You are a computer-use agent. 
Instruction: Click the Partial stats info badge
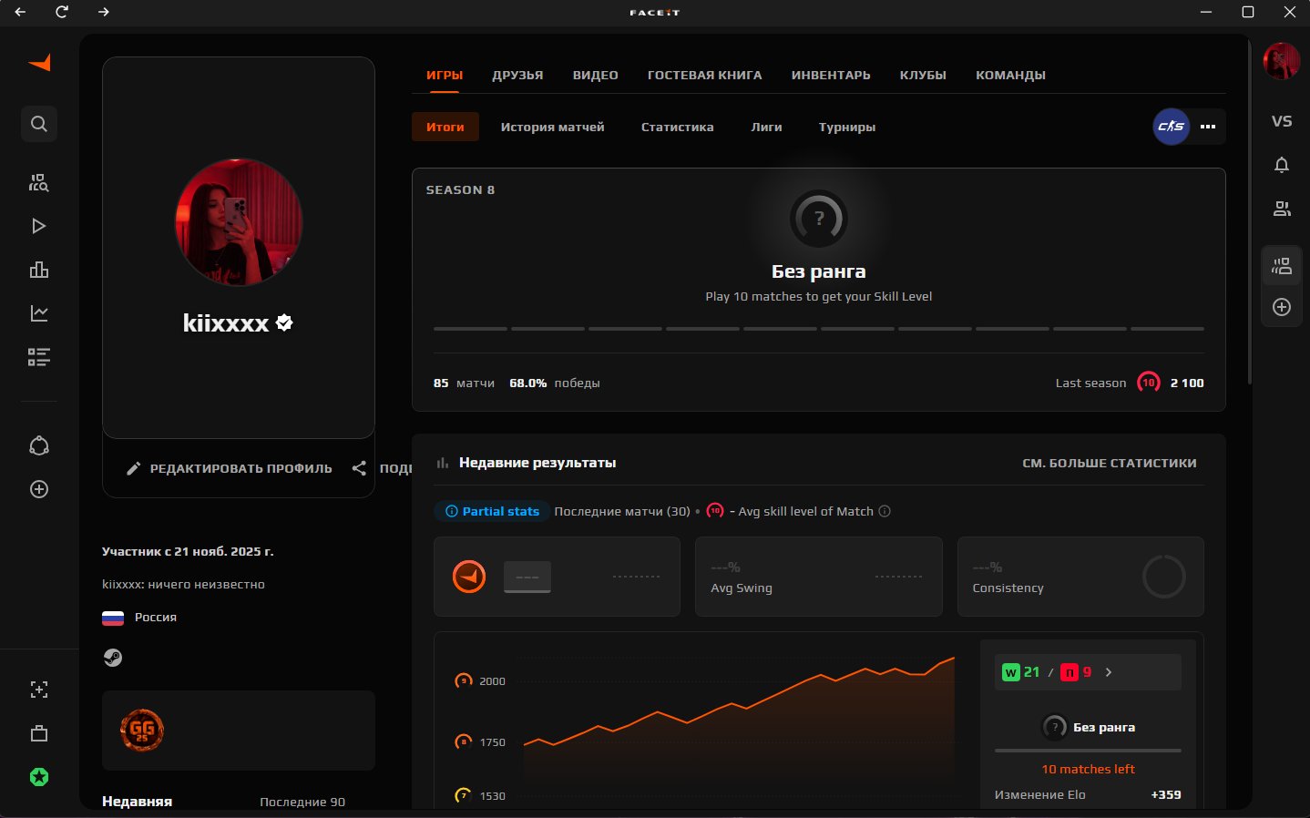(492, 511)
